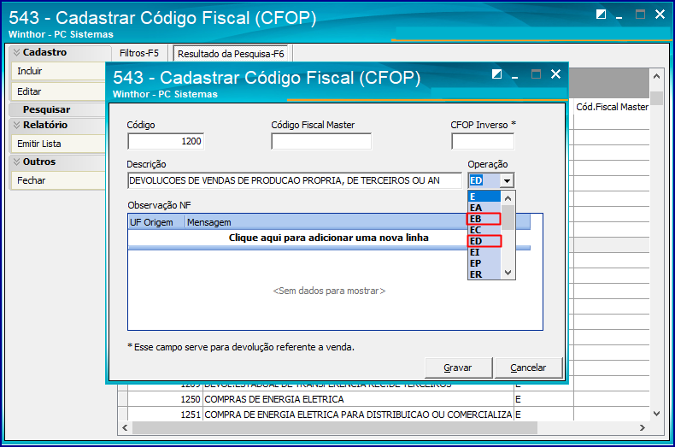Image resolution: width=675 pixels, height=447 pixels.
Task: Select option ED in Operação list
Action: pos(484,241)
